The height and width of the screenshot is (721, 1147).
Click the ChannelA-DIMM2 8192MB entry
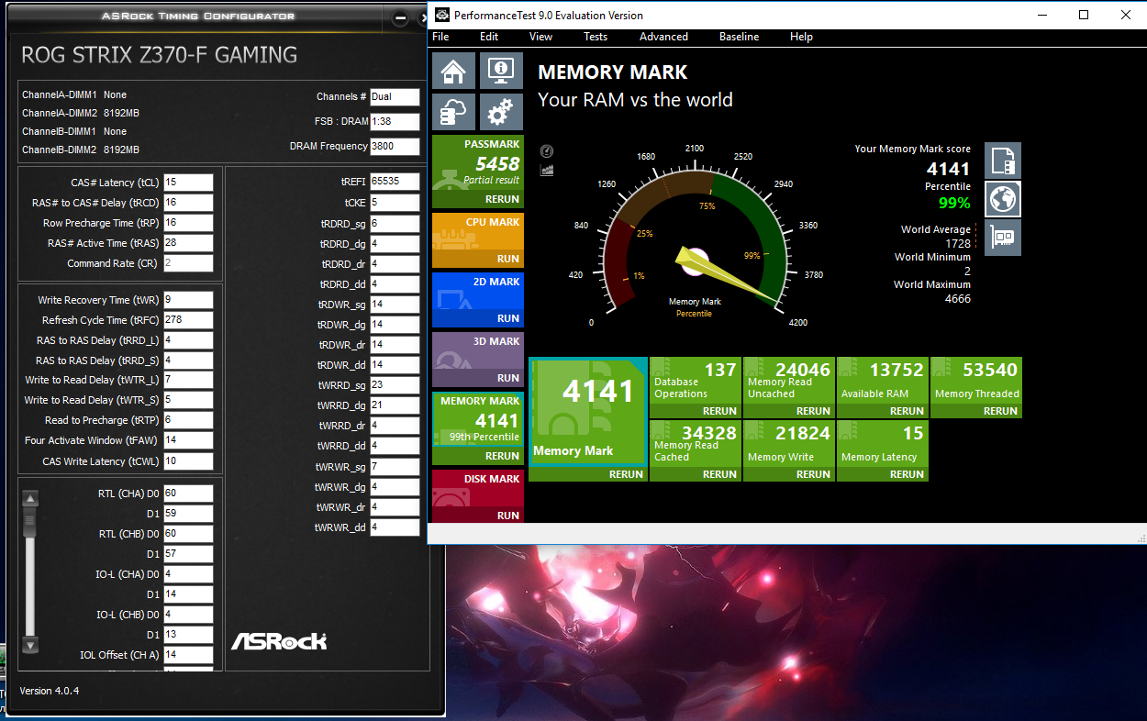81,113
